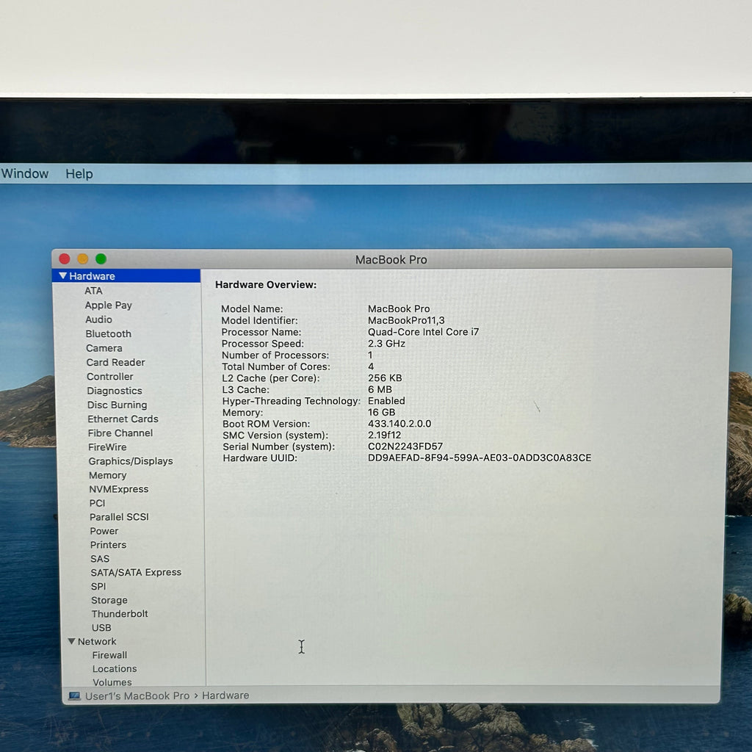The height and width of the screenshot is (752, 752).
Task: Select the Serial Number value text
Action: coord(405,446)
